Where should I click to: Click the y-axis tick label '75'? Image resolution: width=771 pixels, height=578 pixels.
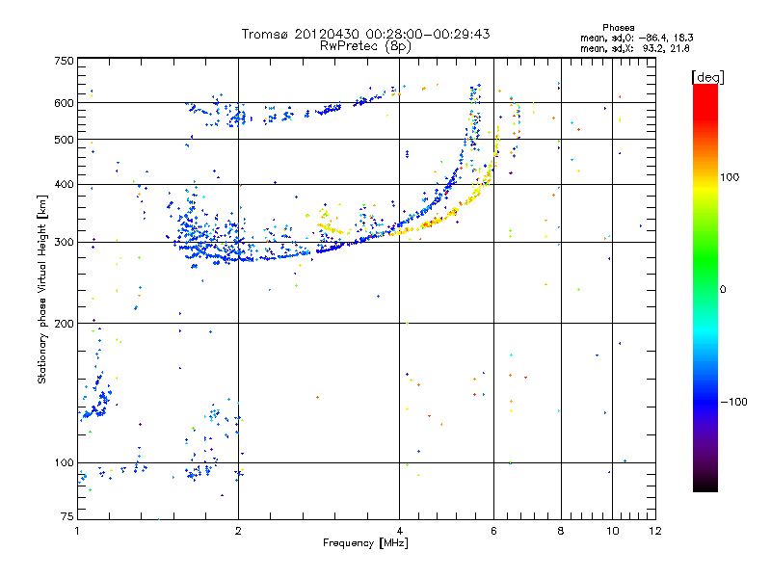point(67,516)
